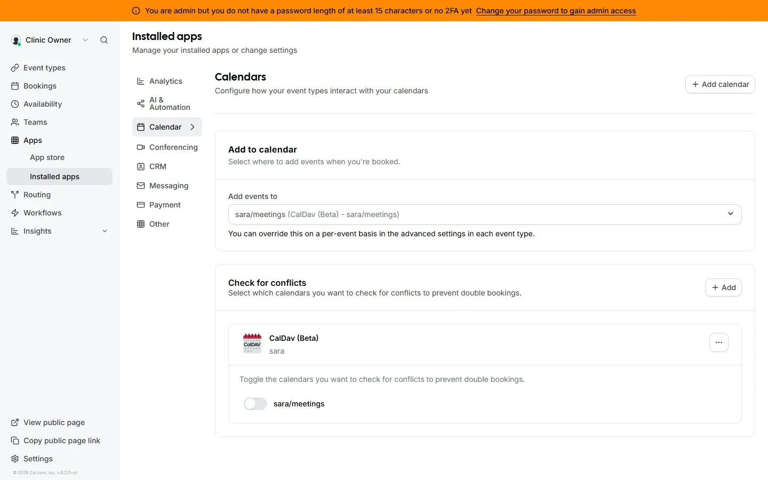Toggle sara/meetings conflict checking
The height and width of the screenshot is (480, 768).
pyautogui.click(x=255, y=404)
